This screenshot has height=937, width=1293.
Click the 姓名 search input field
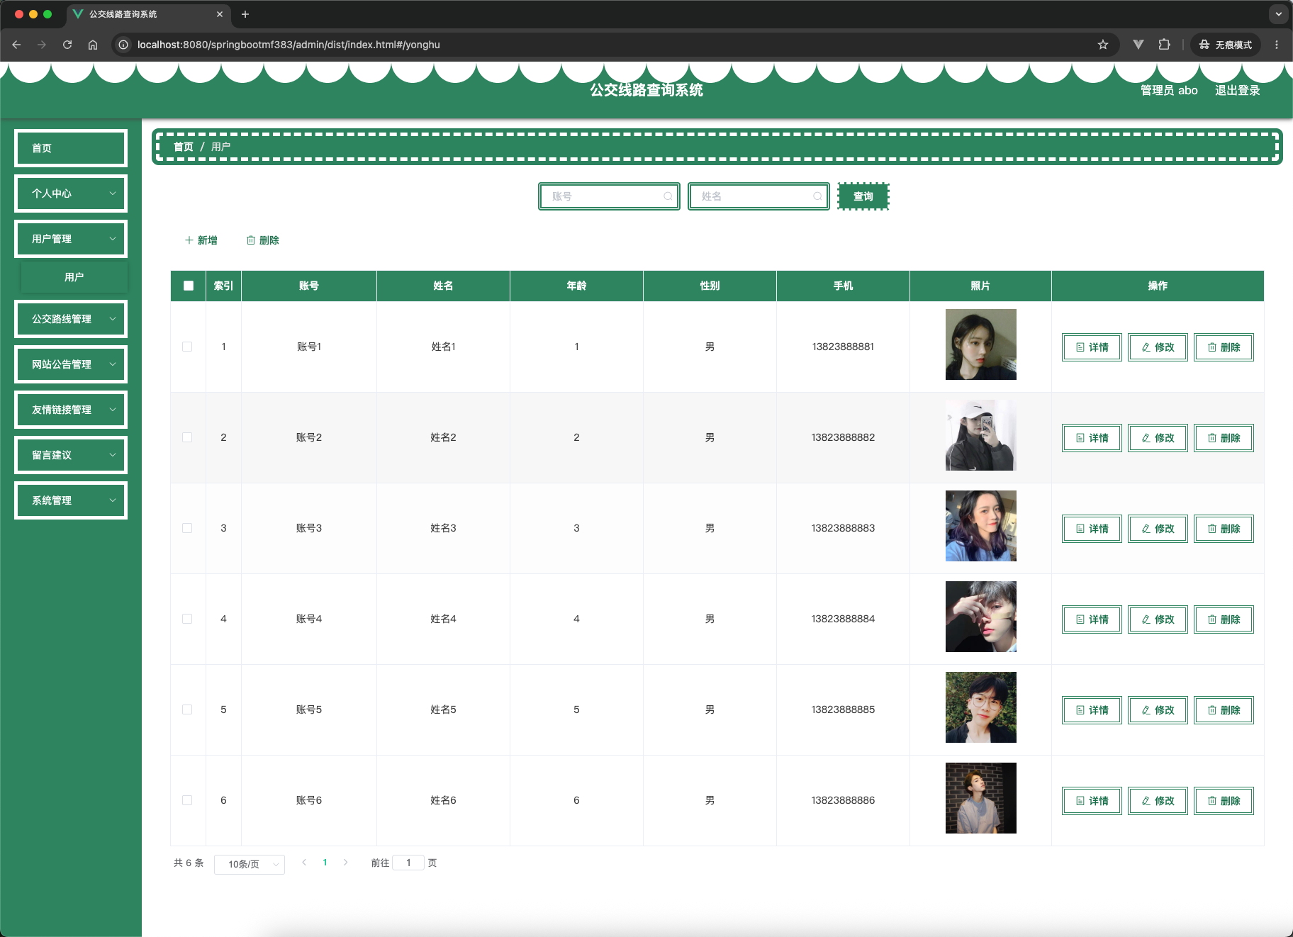pos(759,196)
